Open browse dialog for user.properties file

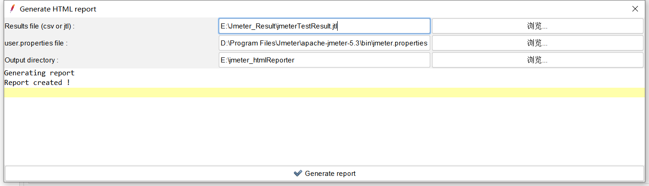[537, 43]
